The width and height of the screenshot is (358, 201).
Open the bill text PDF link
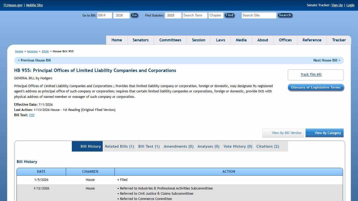pyautogui.click(x=32, y=115)
